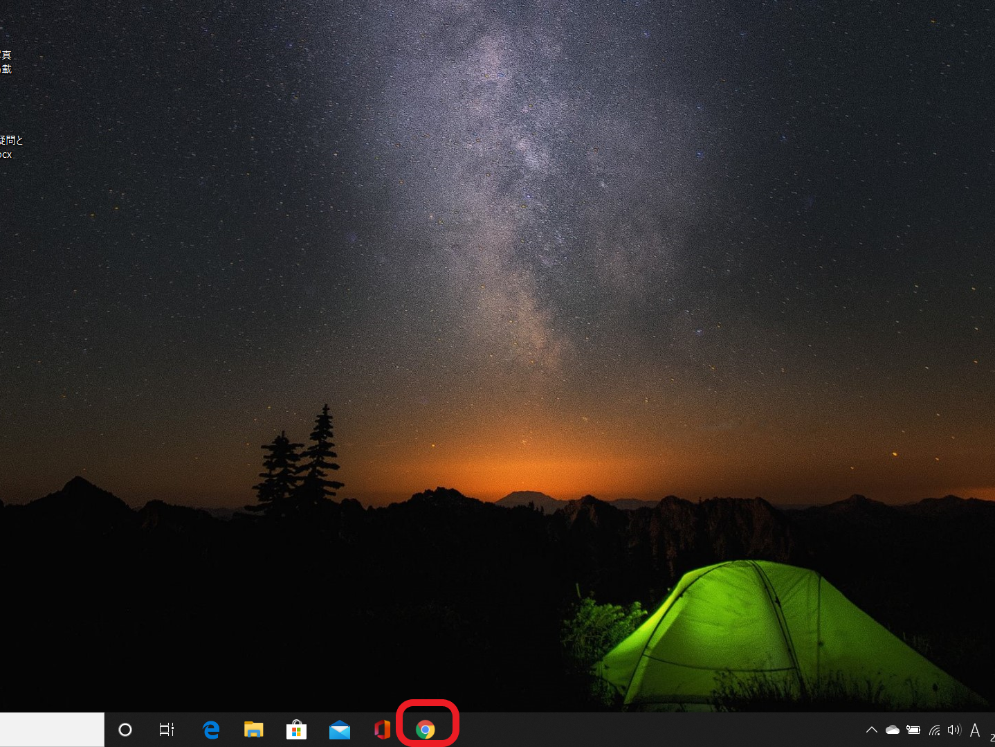Image resolution: width=995 pixels, height=747 pixels.
Task: Launch Google Chrome from the taskbar
Action: pos(426,730)
